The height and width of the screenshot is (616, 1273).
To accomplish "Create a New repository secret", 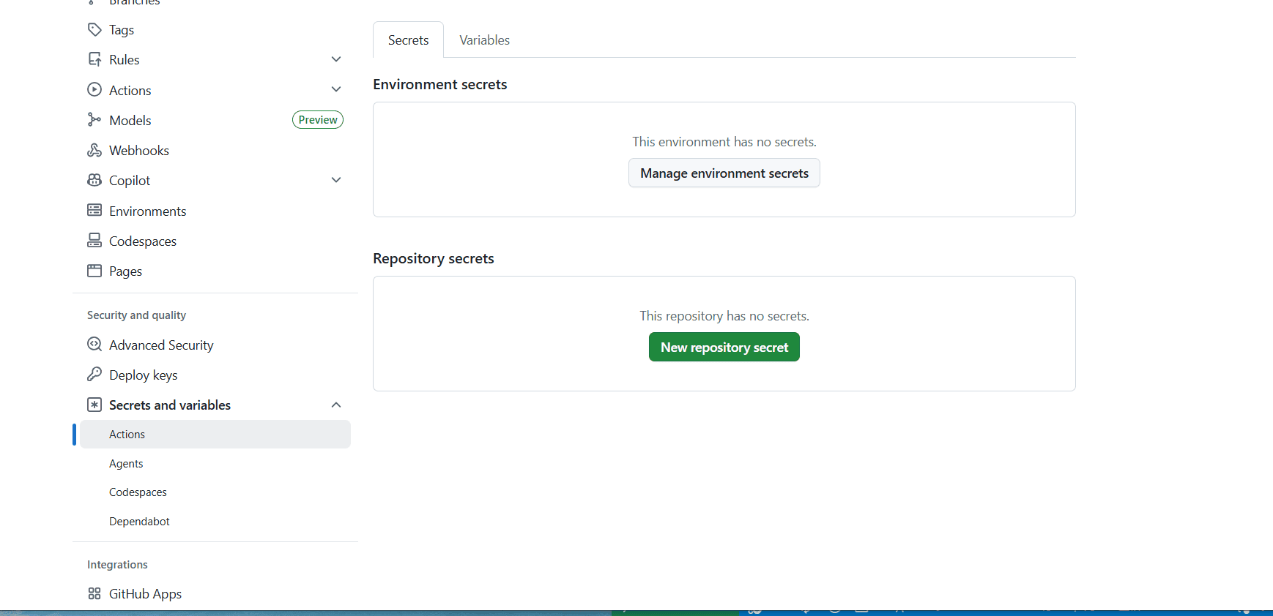I will coord(724,347).
